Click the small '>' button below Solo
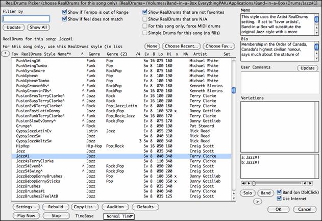This screenshot has width=322, height=221. click(257, 202)
